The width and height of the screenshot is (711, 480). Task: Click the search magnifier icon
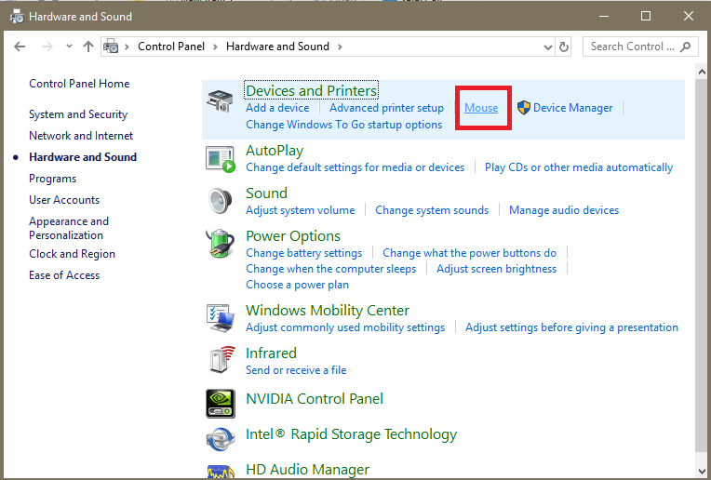(x=686, y=47)
